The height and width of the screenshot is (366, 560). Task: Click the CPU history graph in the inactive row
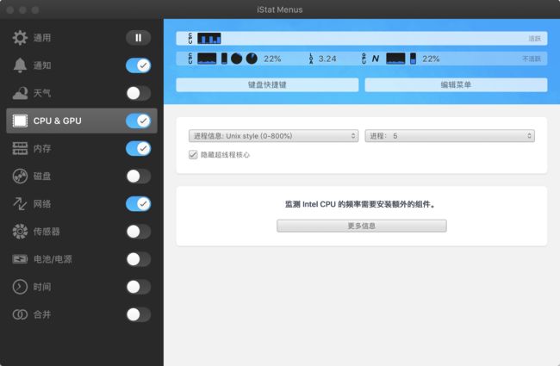pyautogui.click(x=207, y=59)
